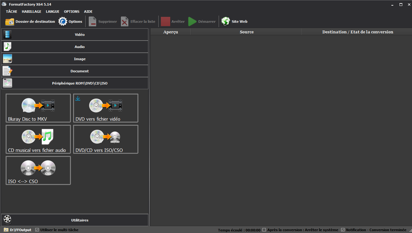Screen dimensions: 412x233
Task: Select DVD/CD vers ISO/CSO tile
Action: tap(106, 139)
